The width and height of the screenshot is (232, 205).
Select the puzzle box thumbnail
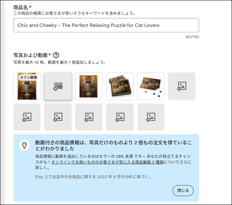(120, 86)
